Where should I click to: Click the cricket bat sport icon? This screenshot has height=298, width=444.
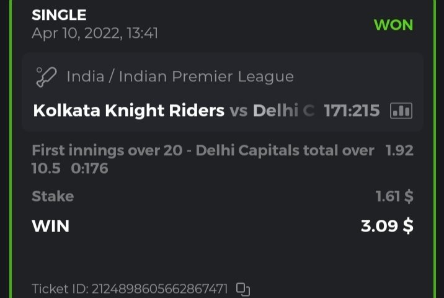tap(47, 78)
